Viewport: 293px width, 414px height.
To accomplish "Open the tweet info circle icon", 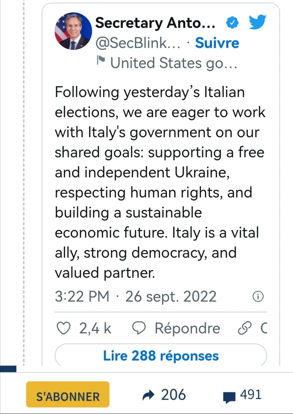I will click(258, 297).
